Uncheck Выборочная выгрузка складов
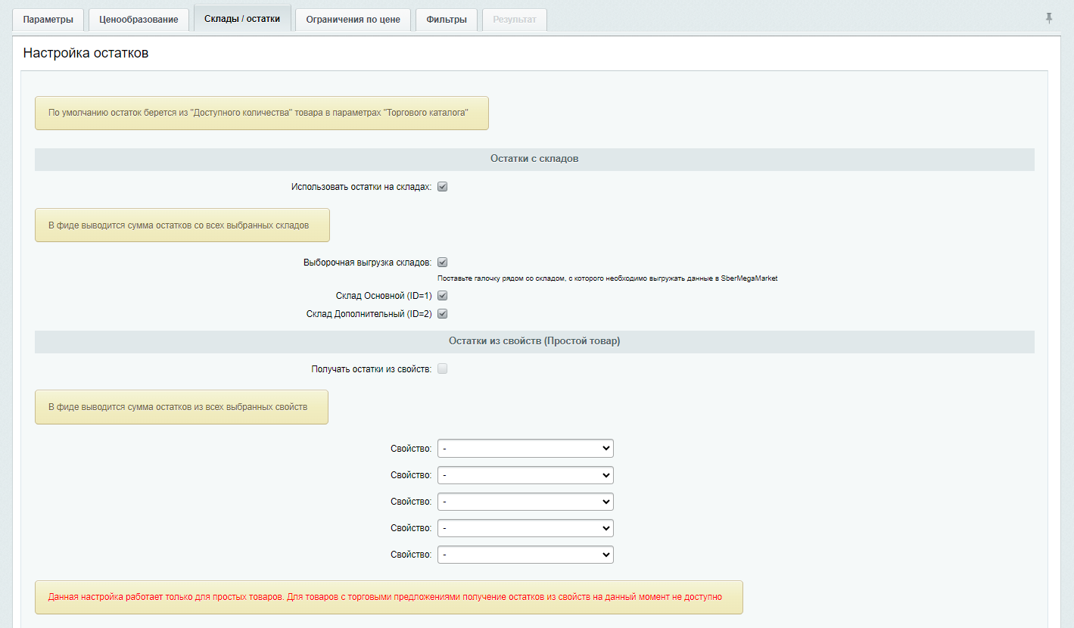Image resolution: width=1074 pixels, height=628 pixels. tap(443, 263)
